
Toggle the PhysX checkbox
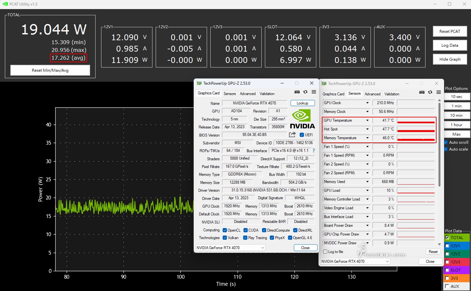point(272,238)
